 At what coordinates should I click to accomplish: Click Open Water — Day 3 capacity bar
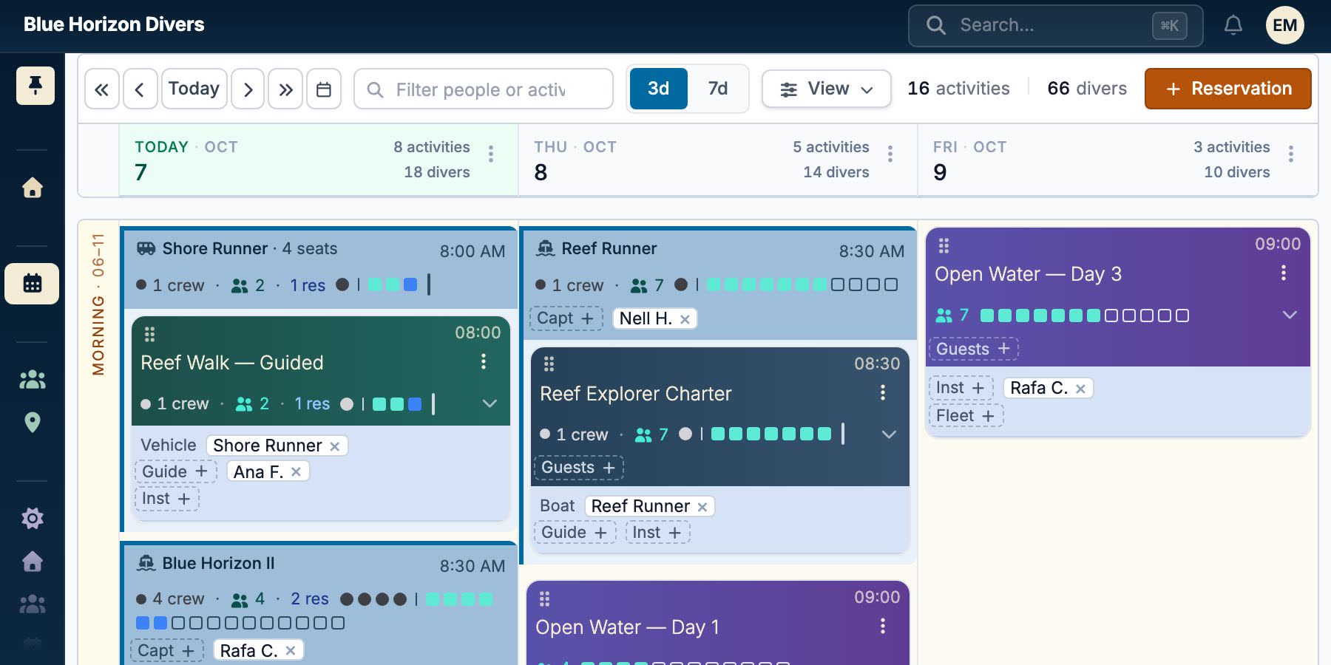(1084, 316)
